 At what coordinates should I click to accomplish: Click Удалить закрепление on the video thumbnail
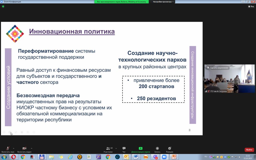pyautogui.click(x=217, y=68)
